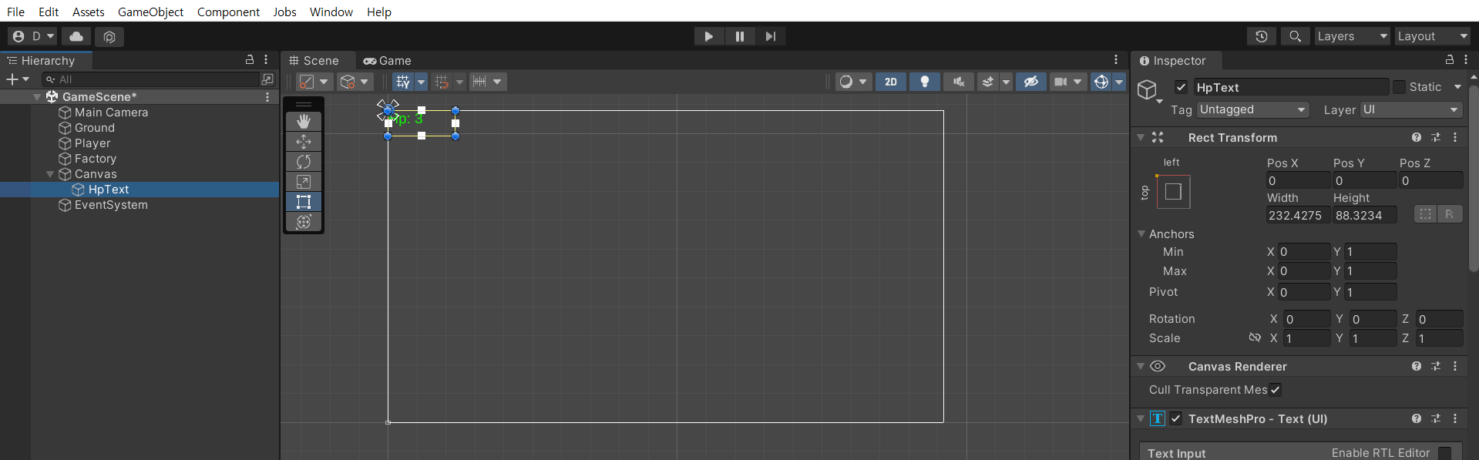Toggle Cull Transparent Mesh checkbox
Screen dimensions: 1479x460
[1276, 390]
